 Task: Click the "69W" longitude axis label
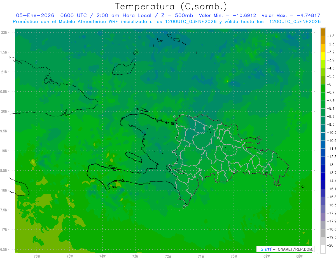(x=267, y=256)
